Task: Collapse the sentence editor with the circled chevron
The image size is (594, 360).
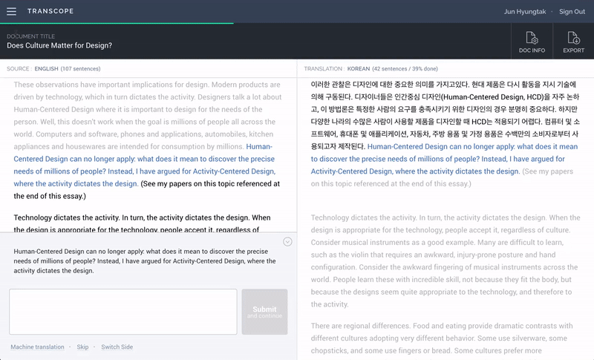Action: tap(287, 242)
